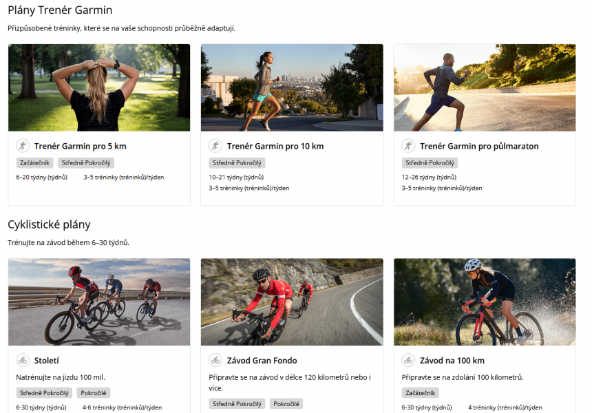Click cycling icon beside Závod Gran Fondo
The image size is (592, 413).
tap(215, 360)
